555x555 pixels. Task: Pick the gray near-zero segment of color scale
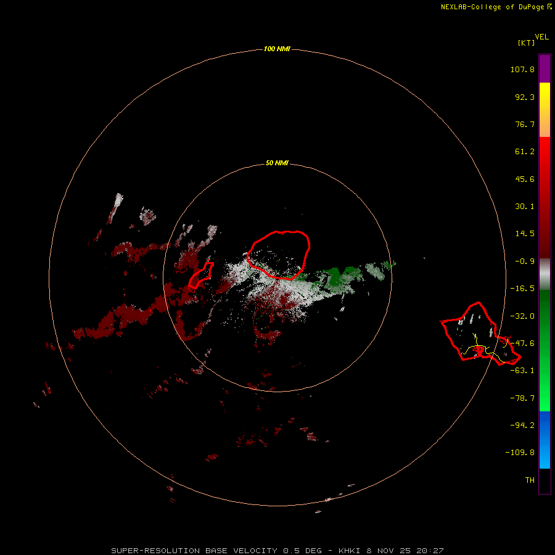(x=545, y=274)
